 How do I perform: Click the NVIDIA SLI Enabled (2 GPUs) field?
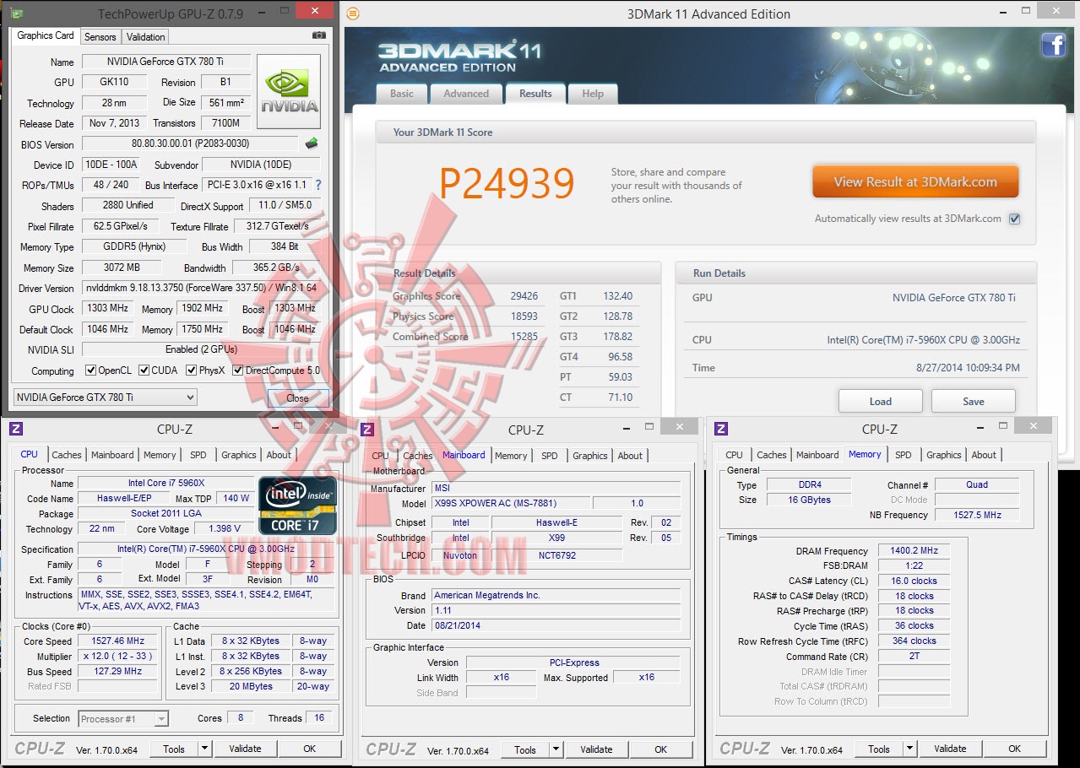click(x=201, y=349)
